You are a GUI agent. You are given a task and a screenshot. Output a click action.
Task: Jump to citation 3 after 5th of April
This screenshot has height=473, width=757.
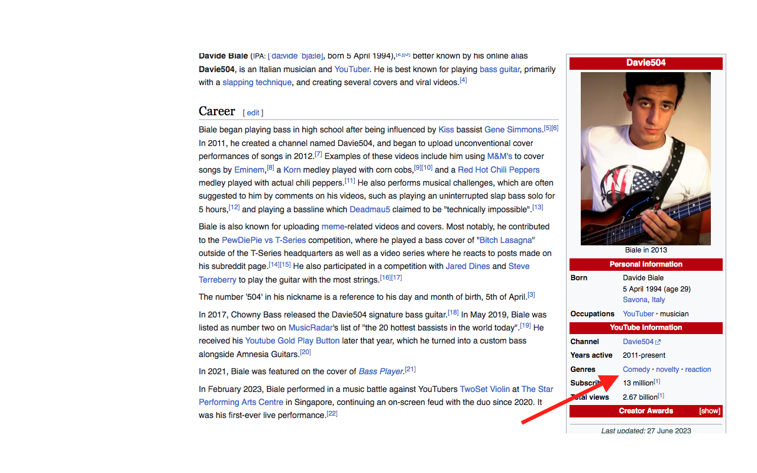531,295
